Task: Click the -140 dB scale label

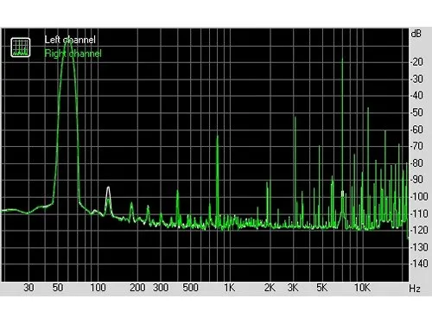Action: coord(419,264)
